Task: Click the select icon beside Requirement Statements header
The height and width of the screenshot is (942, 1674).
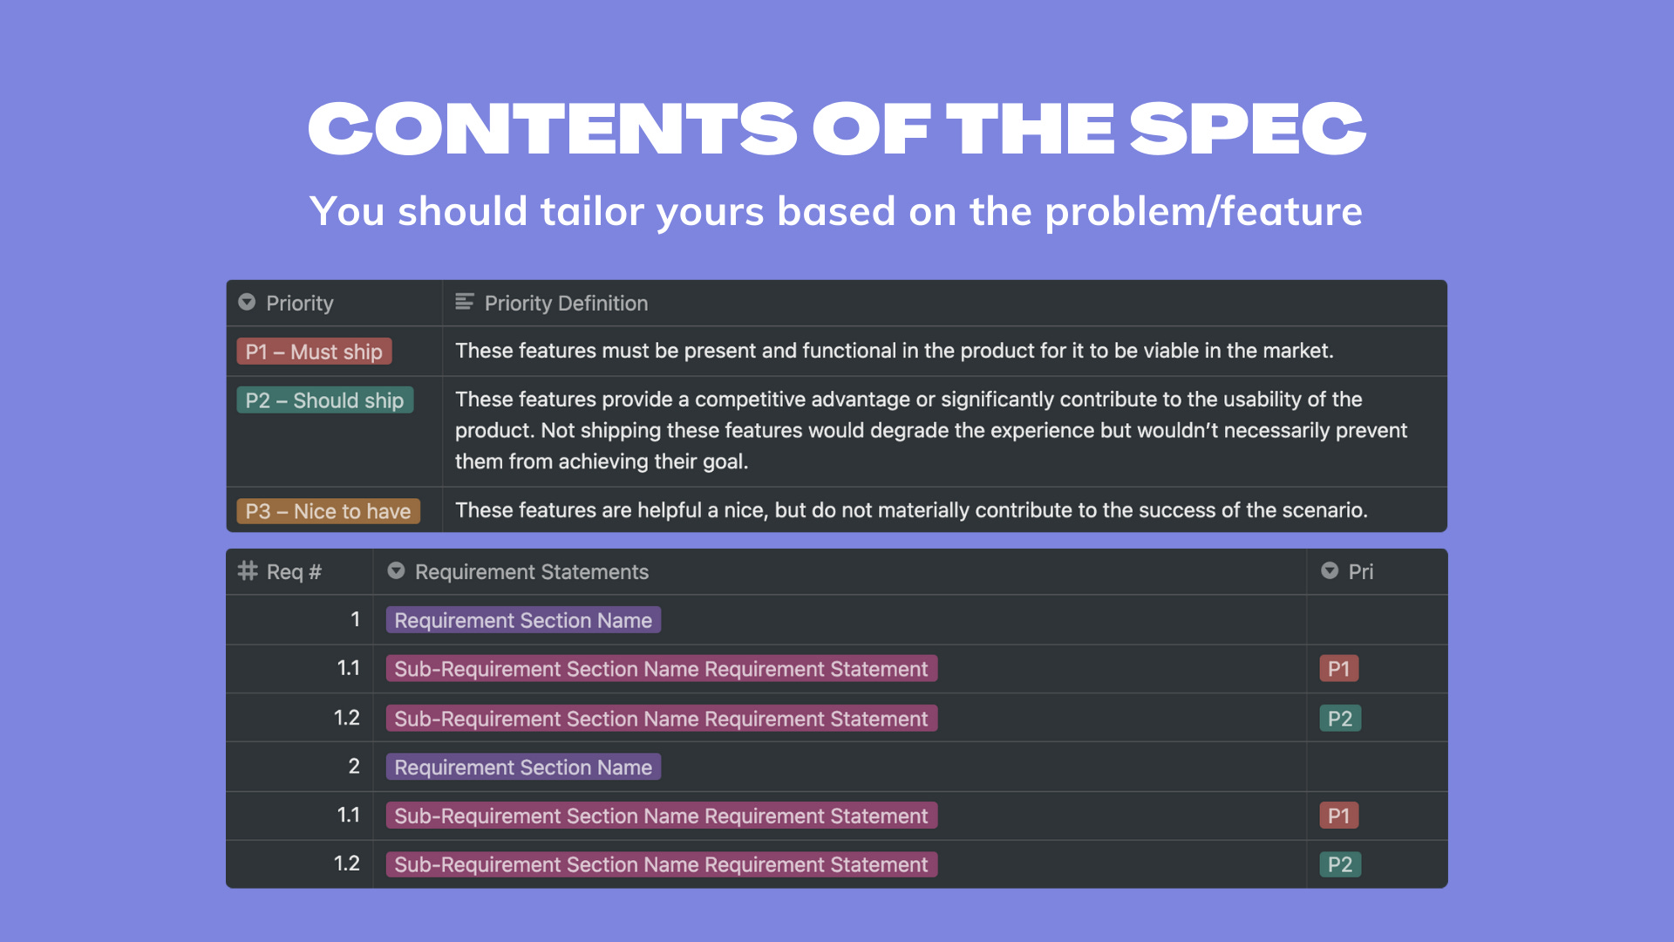Action: (397, 571)
